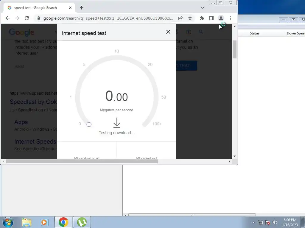Open the Extensions puzzle icon
Image resolution: width=305 pixels, height=228 pixels.
pos(202,18)
